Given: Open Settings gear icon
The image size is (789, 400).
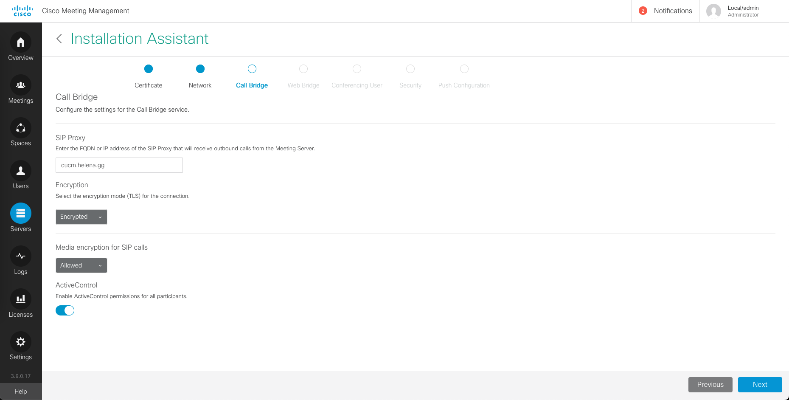Looking at the screenshot, I should (x=21, y=342).
